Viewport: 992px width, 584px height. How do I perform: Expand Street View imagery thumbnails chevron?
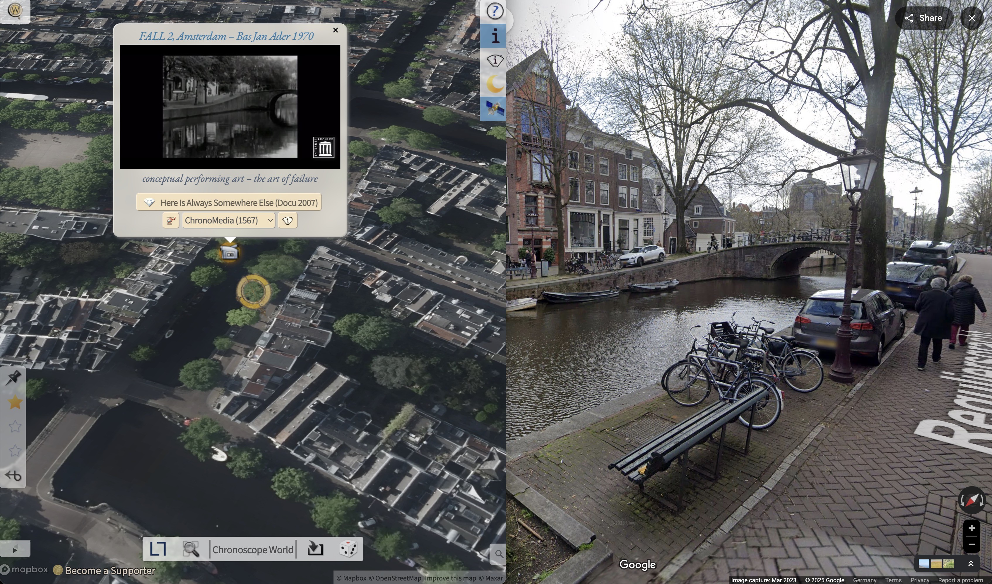[x=971, y=563]
